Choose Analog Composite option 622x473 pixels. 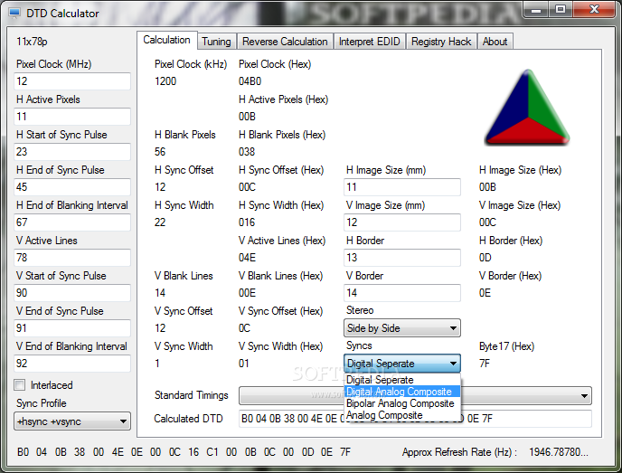click(402, 415)
